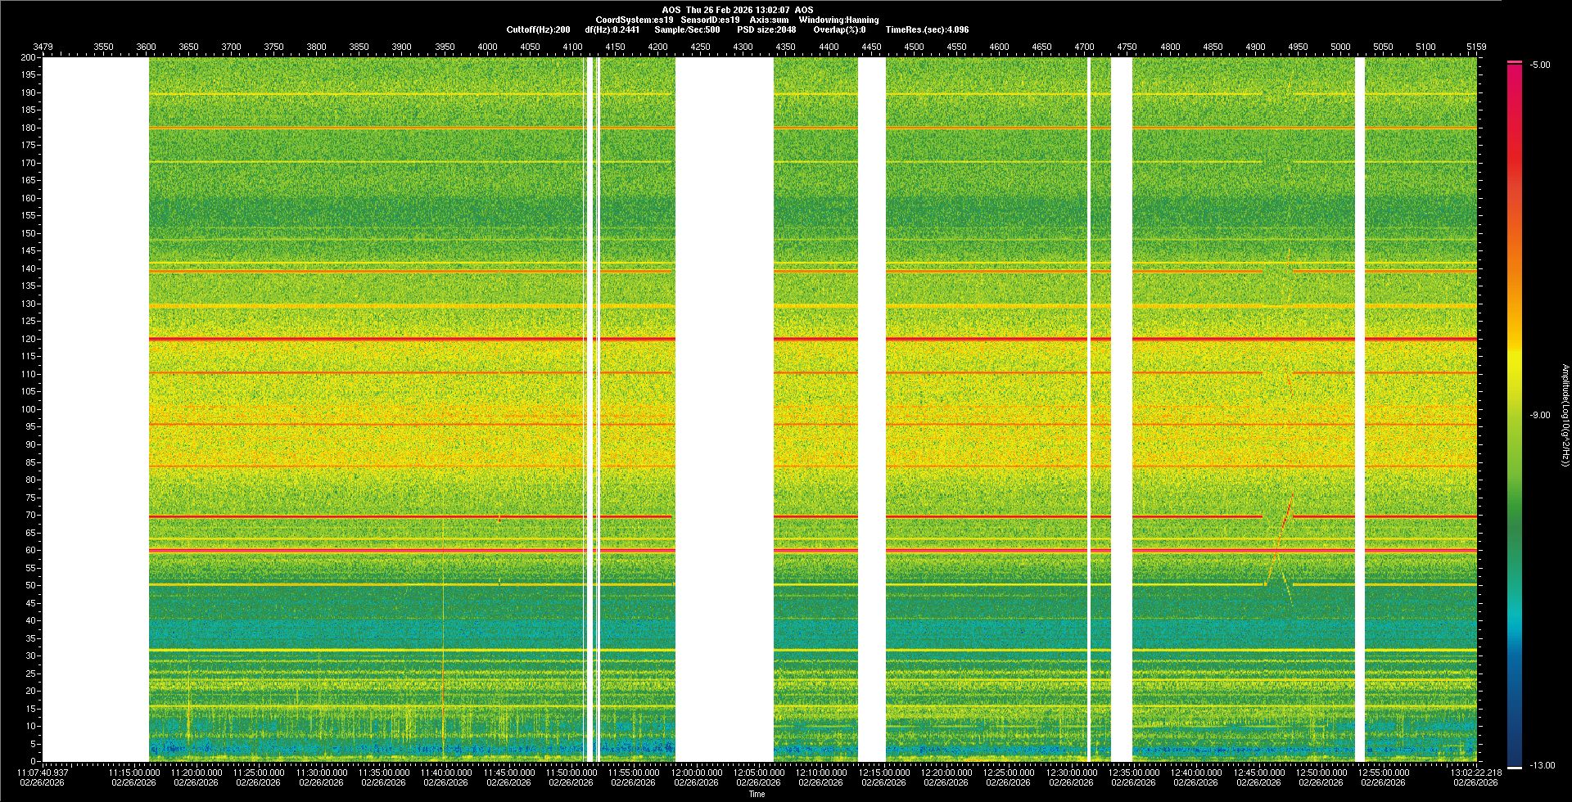Click the TimeRes.(sec):4.096 header parameter
The height and width of the screenshot is (802, 1572).
coord(927,29)
